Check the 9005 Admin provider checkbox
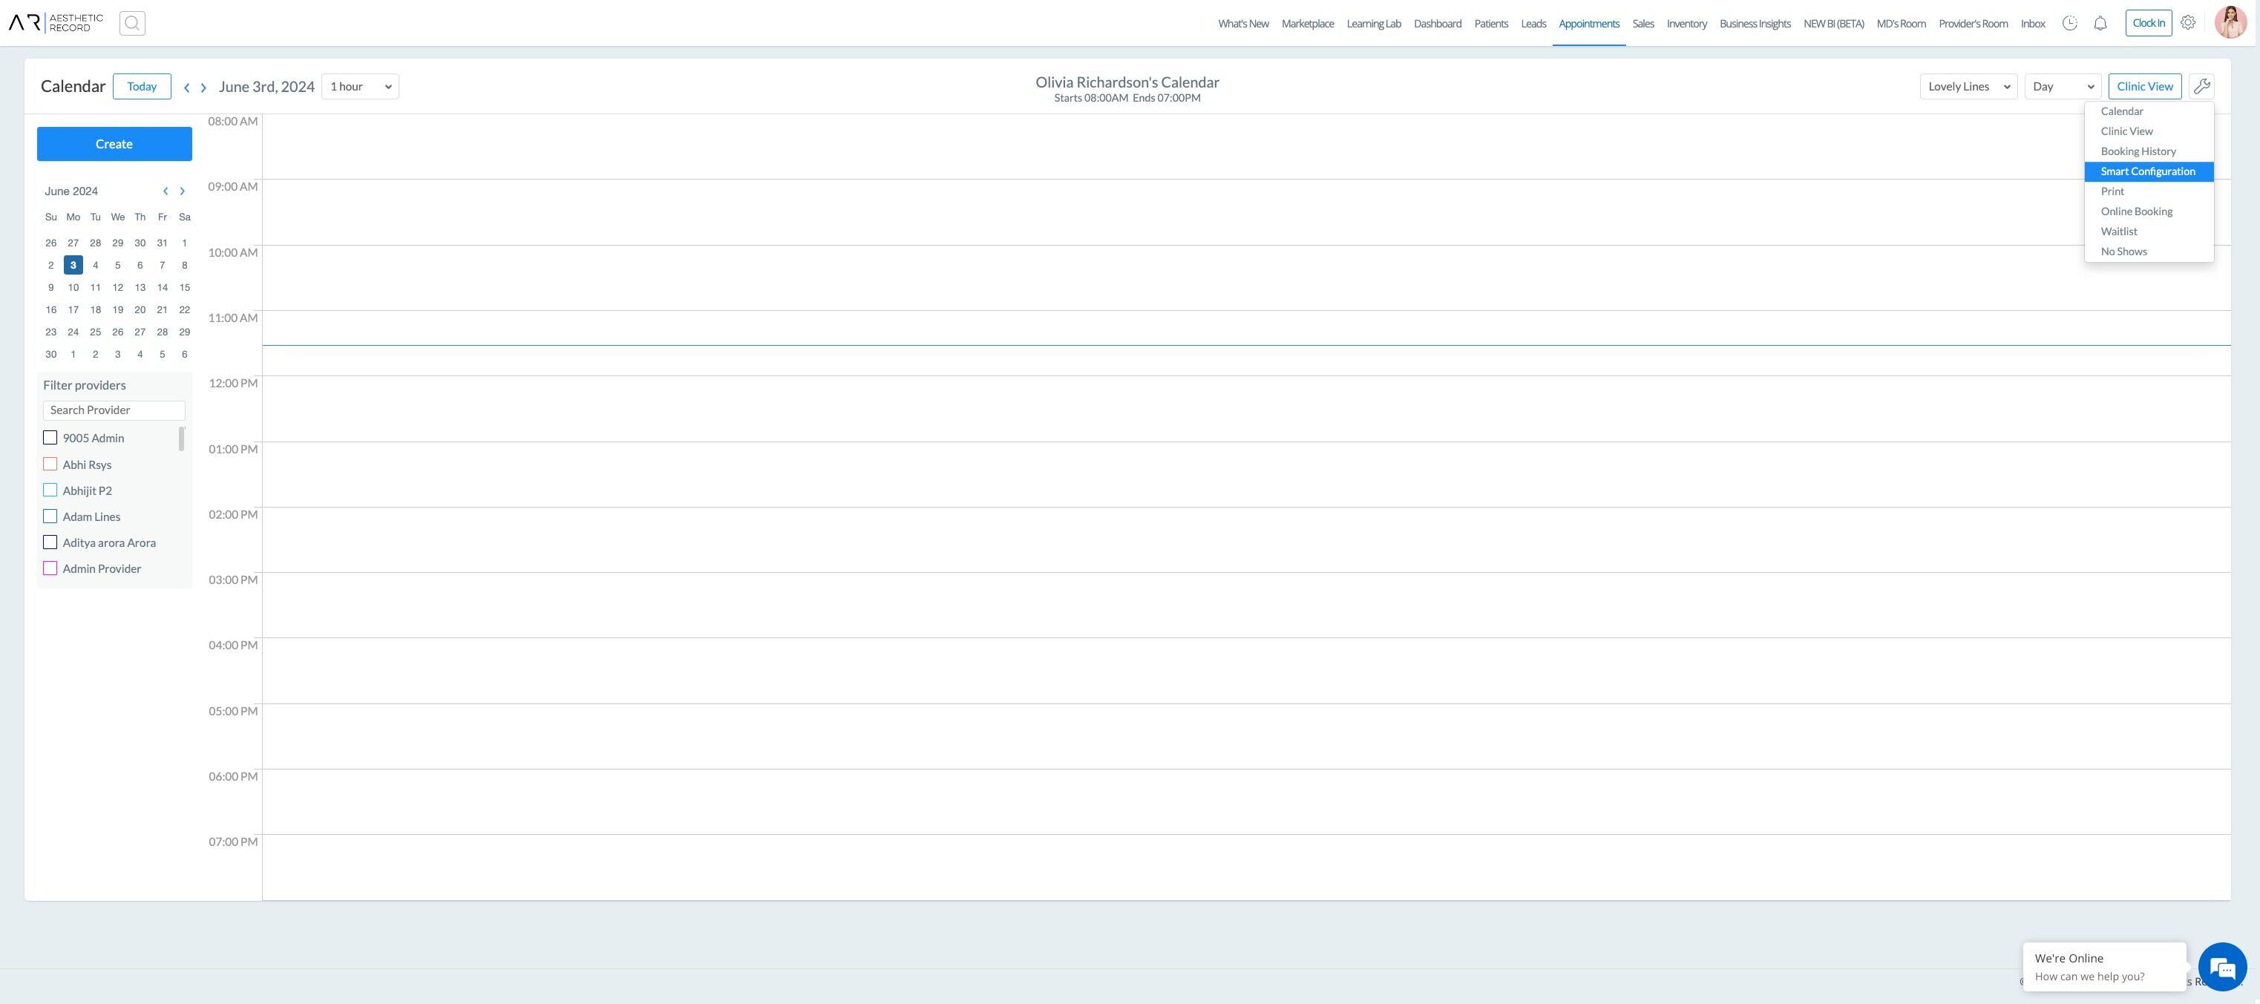This screenshot has width=2260, height=1004. [x=50, y=438]
